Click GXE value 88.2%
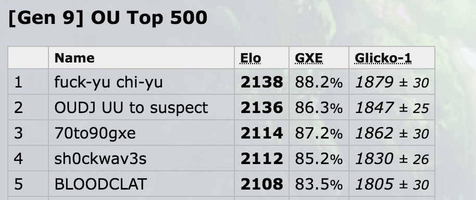This screenshot has width=476, height=200. (x=319, y=82)
